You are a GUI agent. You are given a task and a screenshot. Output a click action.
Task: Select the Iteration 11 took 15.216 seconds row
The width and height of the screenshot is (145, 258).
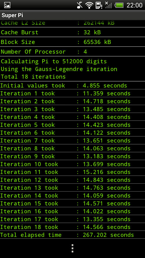click(72, 172)
